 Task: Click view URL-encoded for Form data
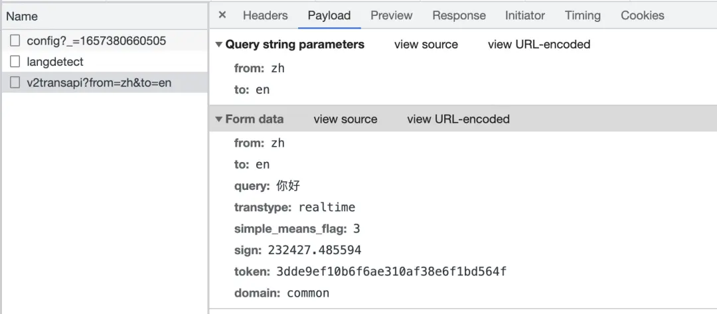[x=458, y=119]
